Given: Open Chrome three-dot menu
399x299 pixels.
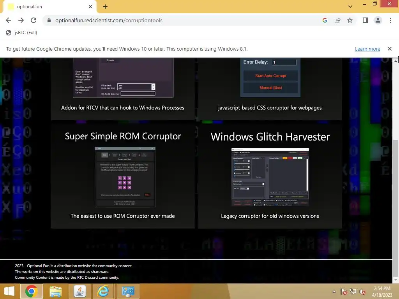Looking at the screenshot, I should click(x=390, y=20).
